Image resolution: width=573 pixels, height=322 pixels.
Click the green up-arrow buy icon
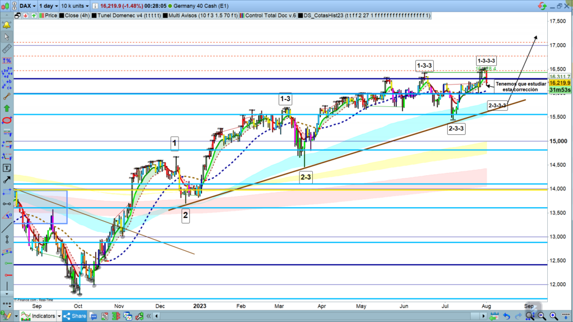(7, 108)
